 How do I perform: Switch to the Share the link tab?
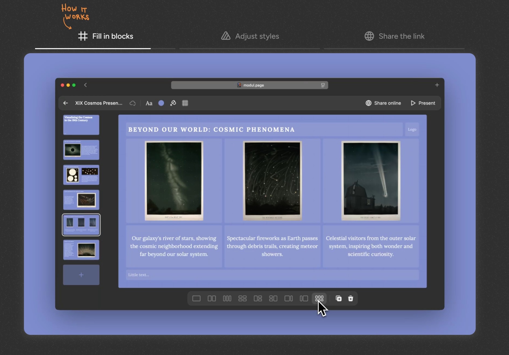tap(394, 36)
